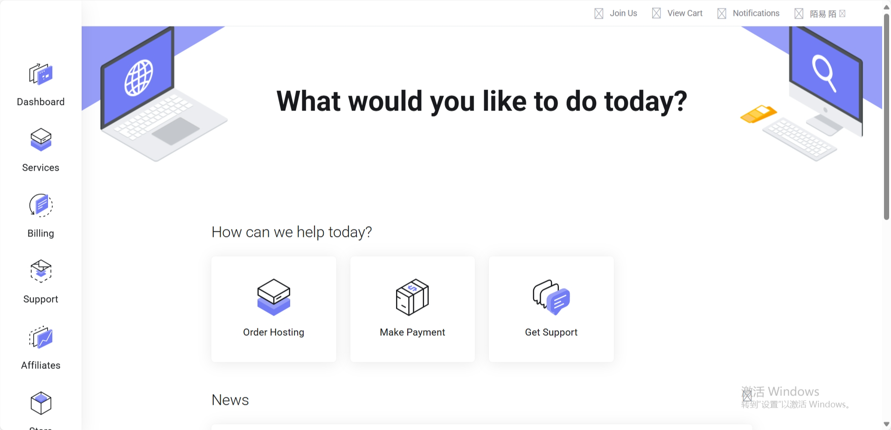Open View Cart in top bar
This screenshot has height=430, width=891.
pos(684,14)
